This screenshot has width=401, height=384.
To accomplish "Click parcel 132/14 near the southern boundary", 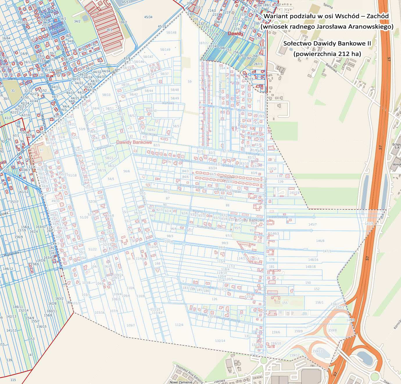I will pos(220,341).
